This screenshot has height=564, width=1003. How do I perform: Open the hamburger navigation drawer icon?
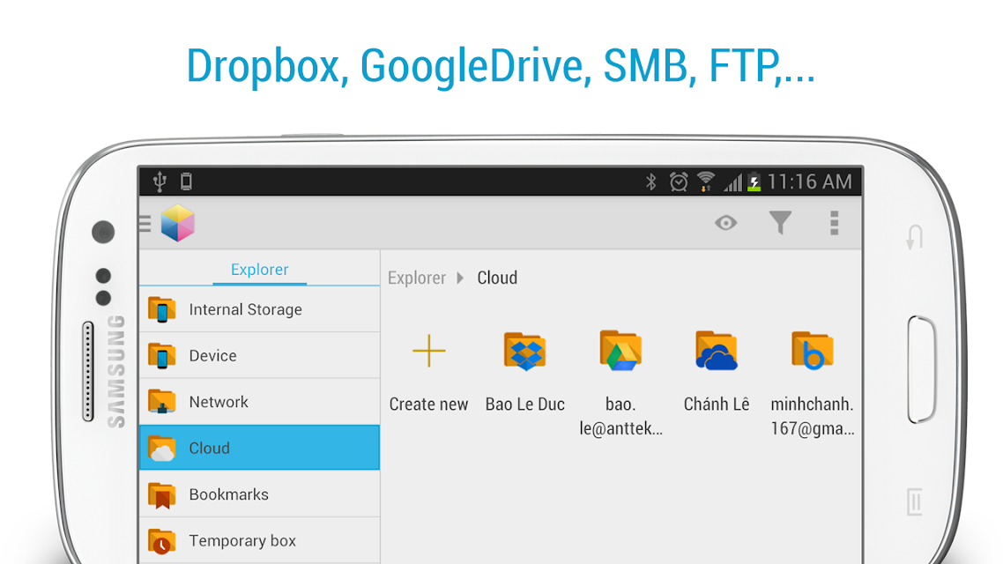(145, 223)
